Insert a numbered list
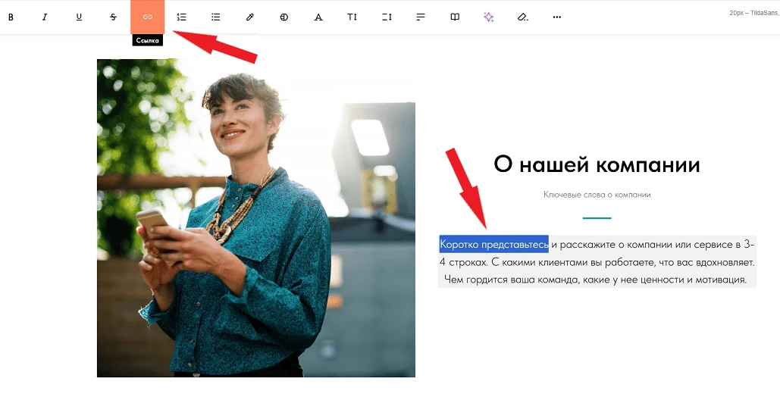The width and height of the screenshot is (780, 397). click(x=181, y=17)
